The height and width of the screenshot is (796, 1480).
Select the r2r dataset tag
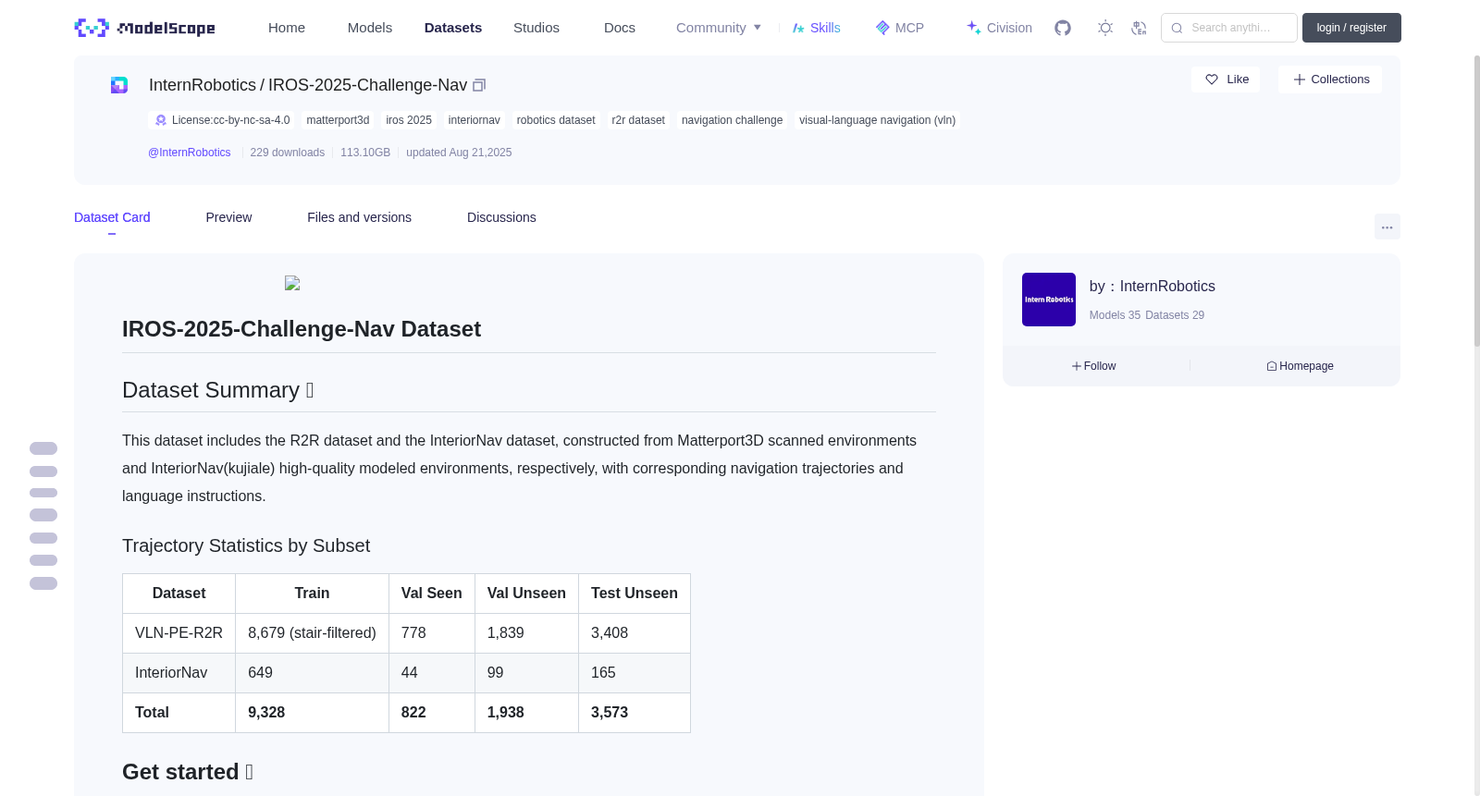tap(638, 120)
